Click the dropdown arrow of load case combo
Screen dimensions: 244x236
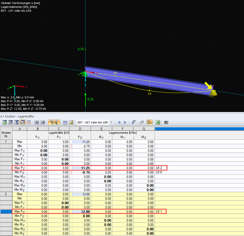[111, 122]
